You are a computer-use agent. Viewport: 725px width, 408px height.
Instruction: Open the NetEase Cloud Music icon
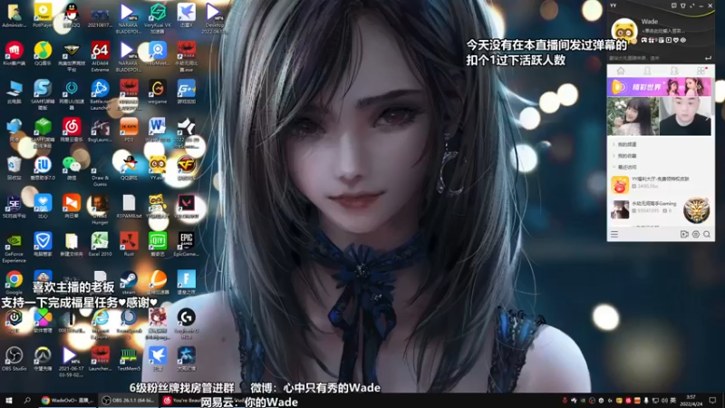[x=72, y=130]
